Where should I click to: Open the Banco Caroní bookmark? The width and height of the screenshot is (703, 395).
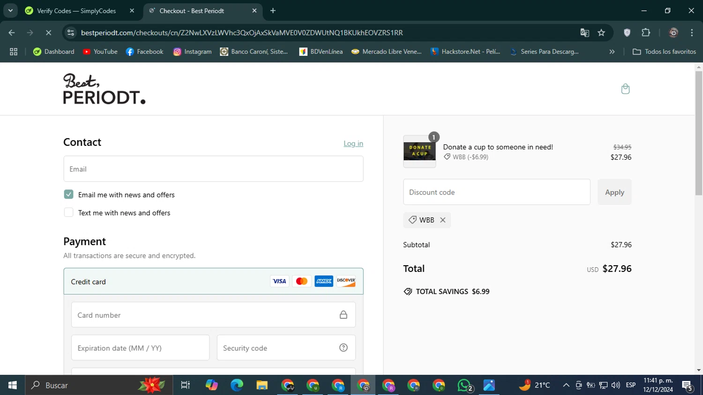254,52
